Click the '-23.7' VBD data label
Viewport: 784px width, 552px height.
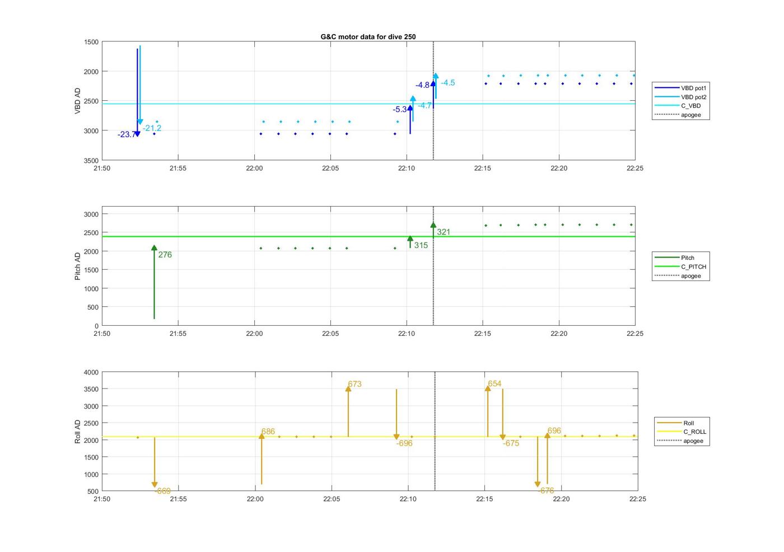pos(126,134)
